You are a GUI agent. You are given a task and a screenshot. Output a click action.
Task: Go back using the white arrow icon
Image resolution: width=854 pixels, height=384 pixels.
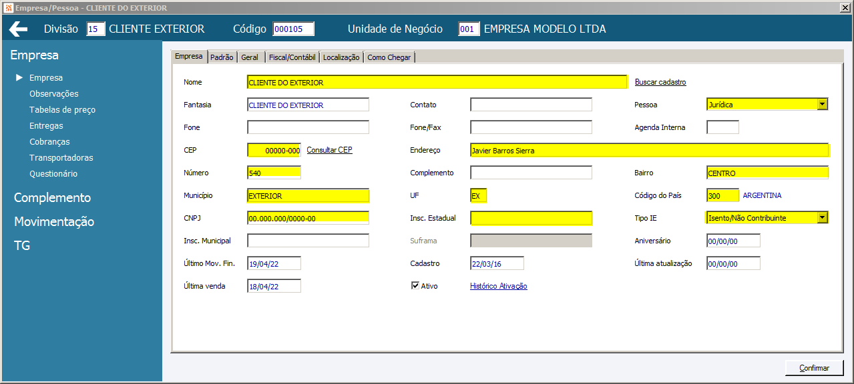pyautogui.click(x=18, y=29)
